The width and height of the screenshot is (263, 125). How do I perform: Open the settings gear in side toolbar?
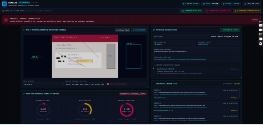(261, 44)
